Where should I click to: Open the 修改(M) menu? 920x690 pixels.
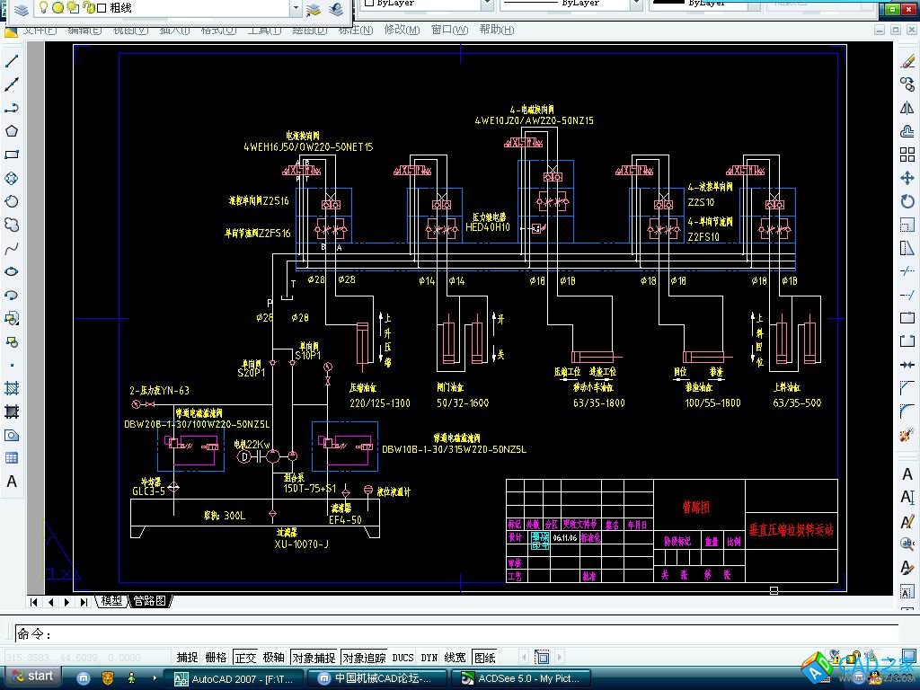point(402,30)
